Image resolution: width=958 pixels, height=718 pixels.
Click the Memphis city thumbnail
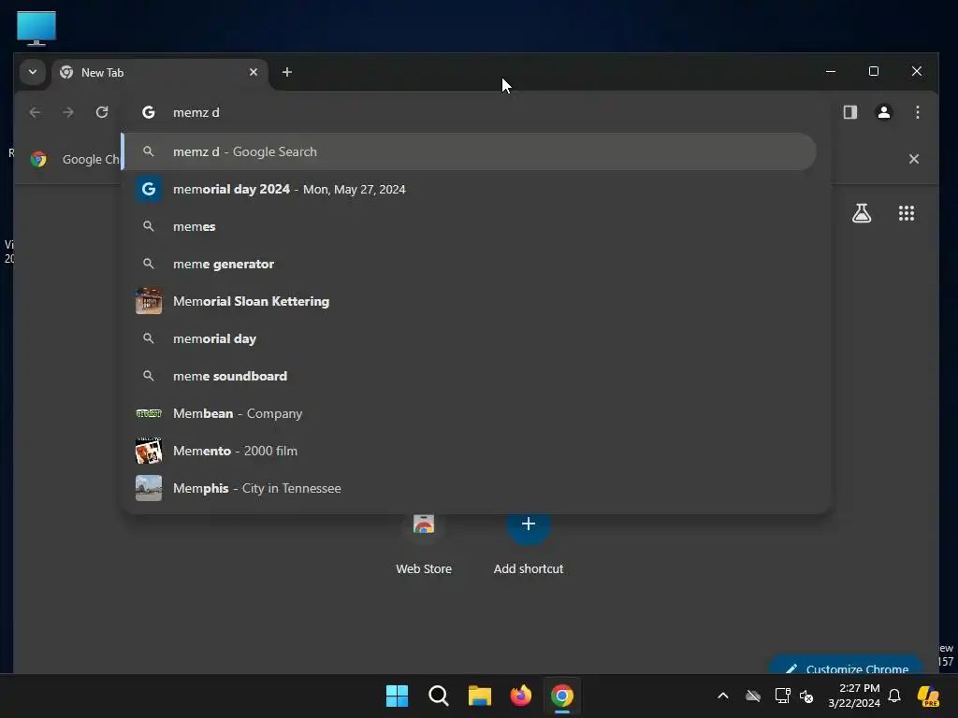pyautogui.click(x=149, y=488)
